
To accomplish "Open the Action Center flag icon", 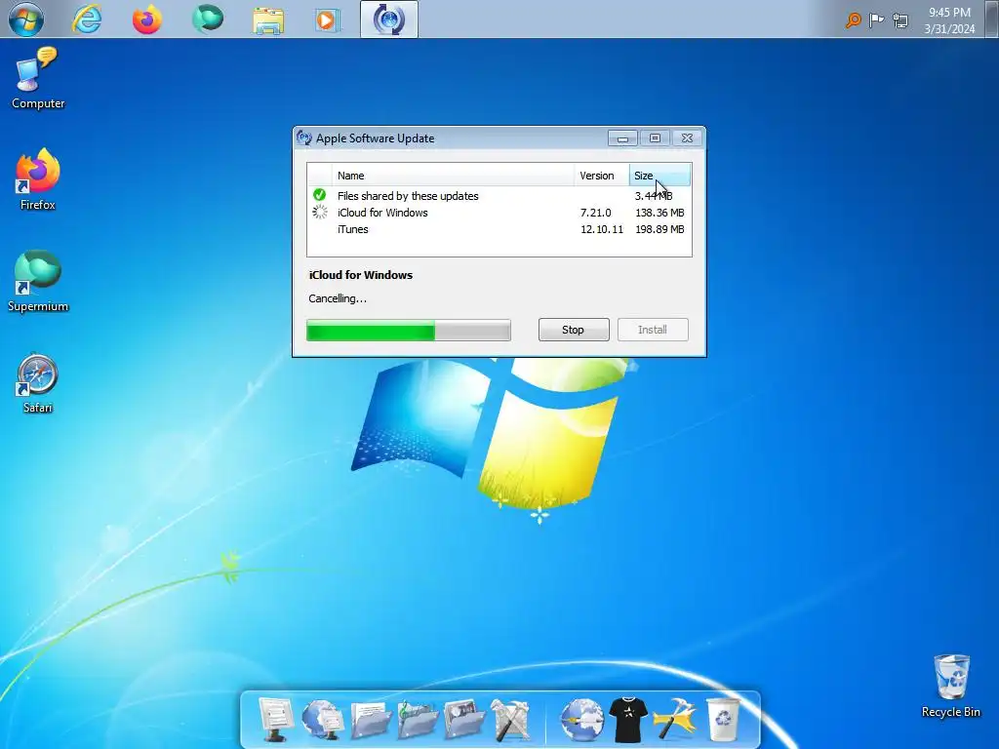I will tap(877, 20).
